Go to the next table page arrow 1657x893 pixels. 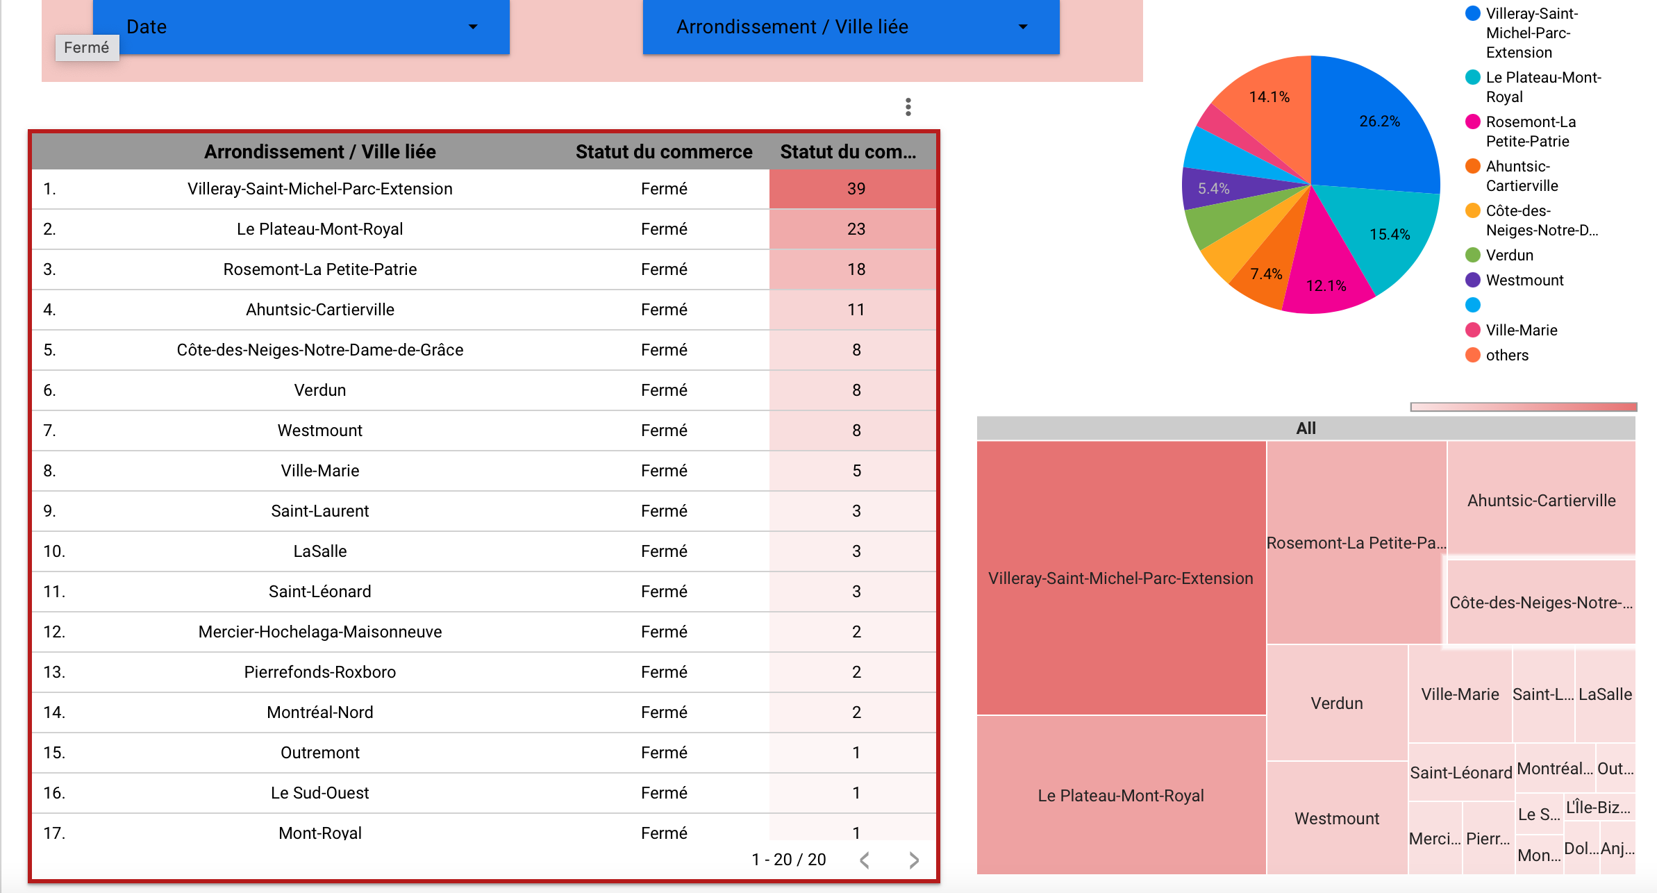[914, 860]
